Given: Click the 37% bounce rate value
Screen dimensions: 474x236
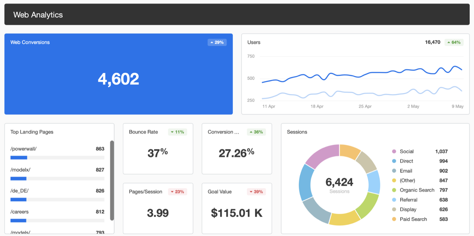Looking at the screenshot, I should (x=158, y=153).
